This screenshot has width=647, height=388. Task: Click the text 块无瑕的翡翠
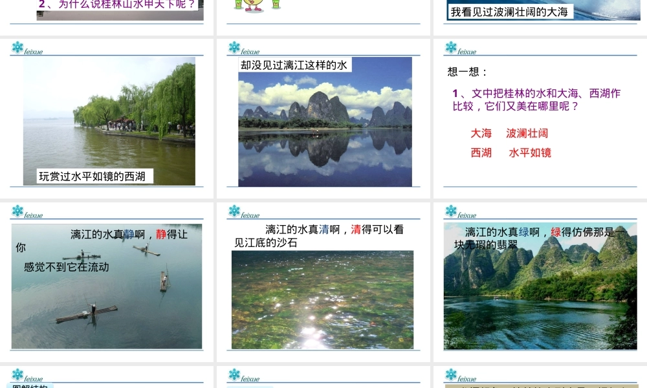[x=486, y=245]
